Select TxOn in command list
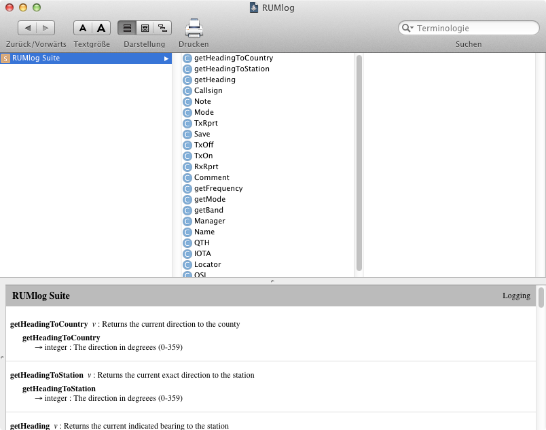This screenshot has height=430, width=546. pyautogui.click(x=204, y=156)
